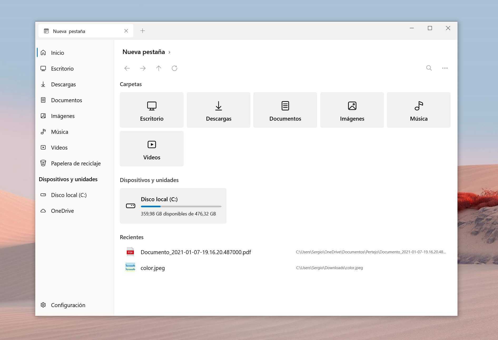
Task: Open the Música folder tile
Action: coord(419,110)
